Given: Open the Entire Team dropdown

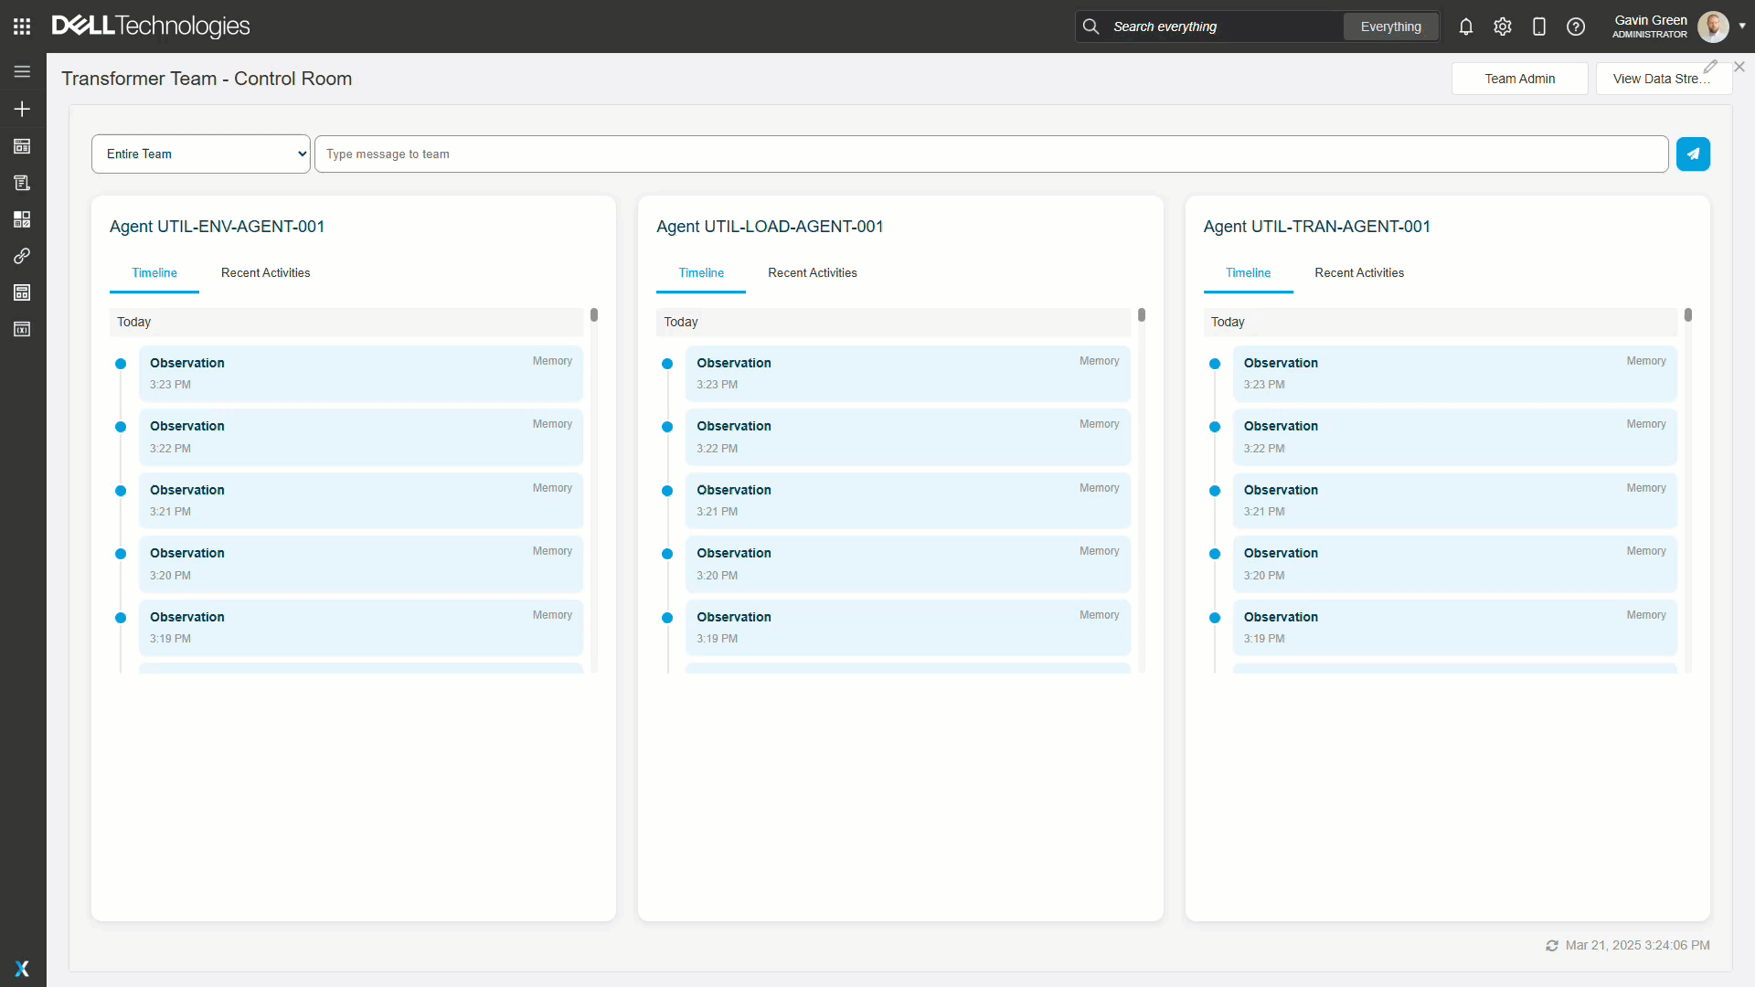Looking at the screenshot, I should [x=201, y=154].
